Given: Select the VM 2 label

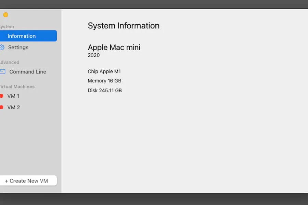Looking at the screenshot, I should (14, 107).
